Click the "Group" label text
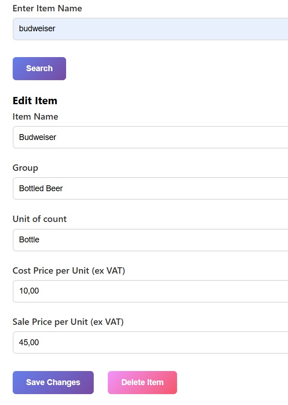 pyautogui.click(x=25, y=168)
